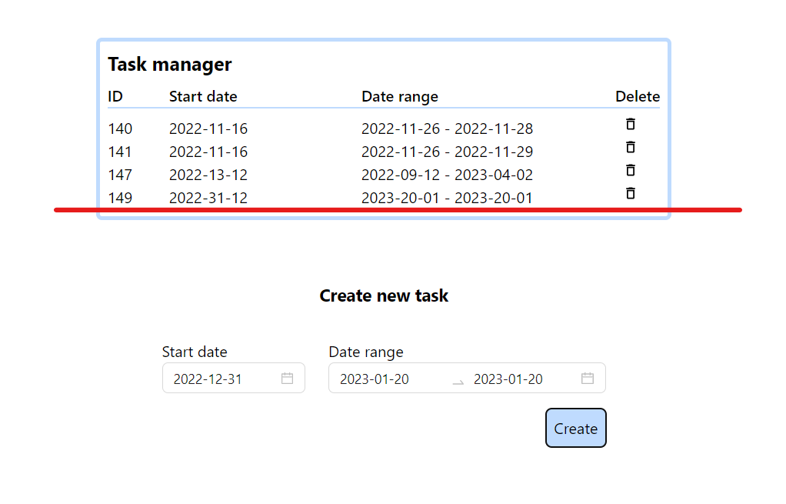Remove task 149 via the trash icon

630,193
